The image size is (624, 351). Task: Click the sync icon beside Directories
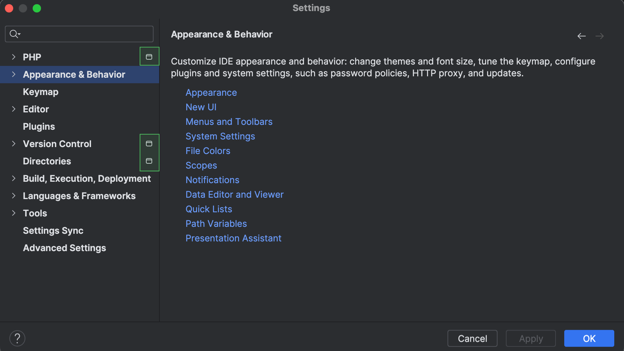pyautogui.click(x=149, y=161)
